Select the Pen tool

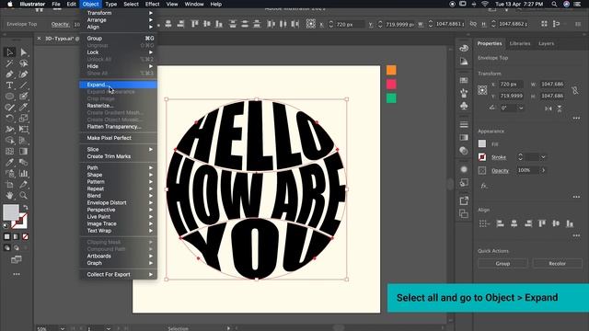(x=9, y=74)
